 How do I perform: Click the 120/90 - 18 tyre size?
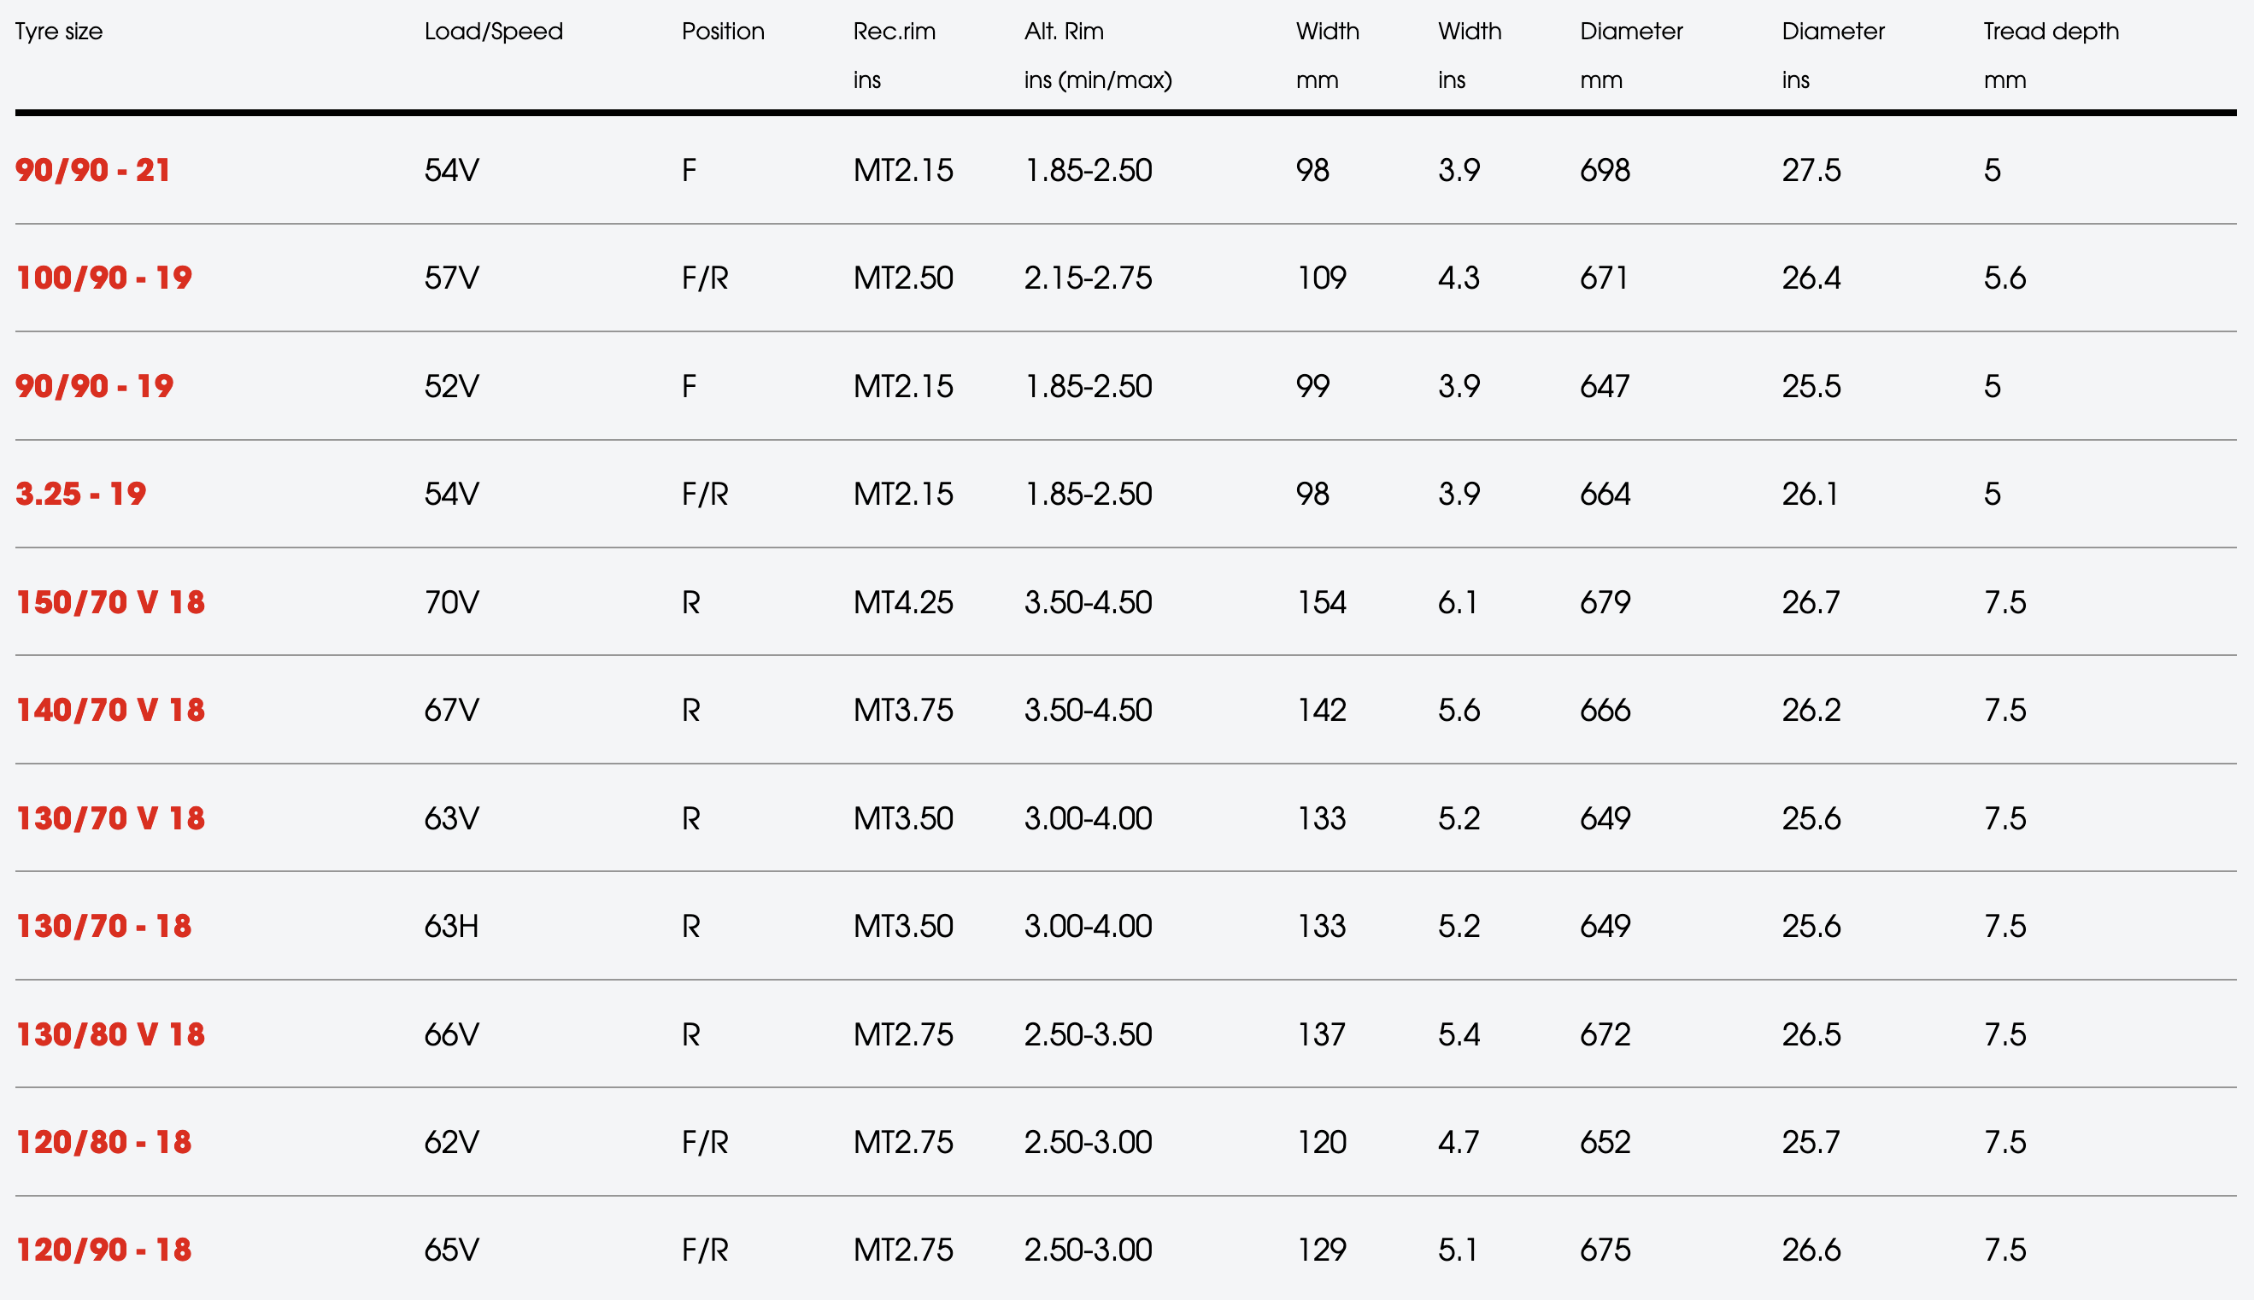[x=103, y=1250]
